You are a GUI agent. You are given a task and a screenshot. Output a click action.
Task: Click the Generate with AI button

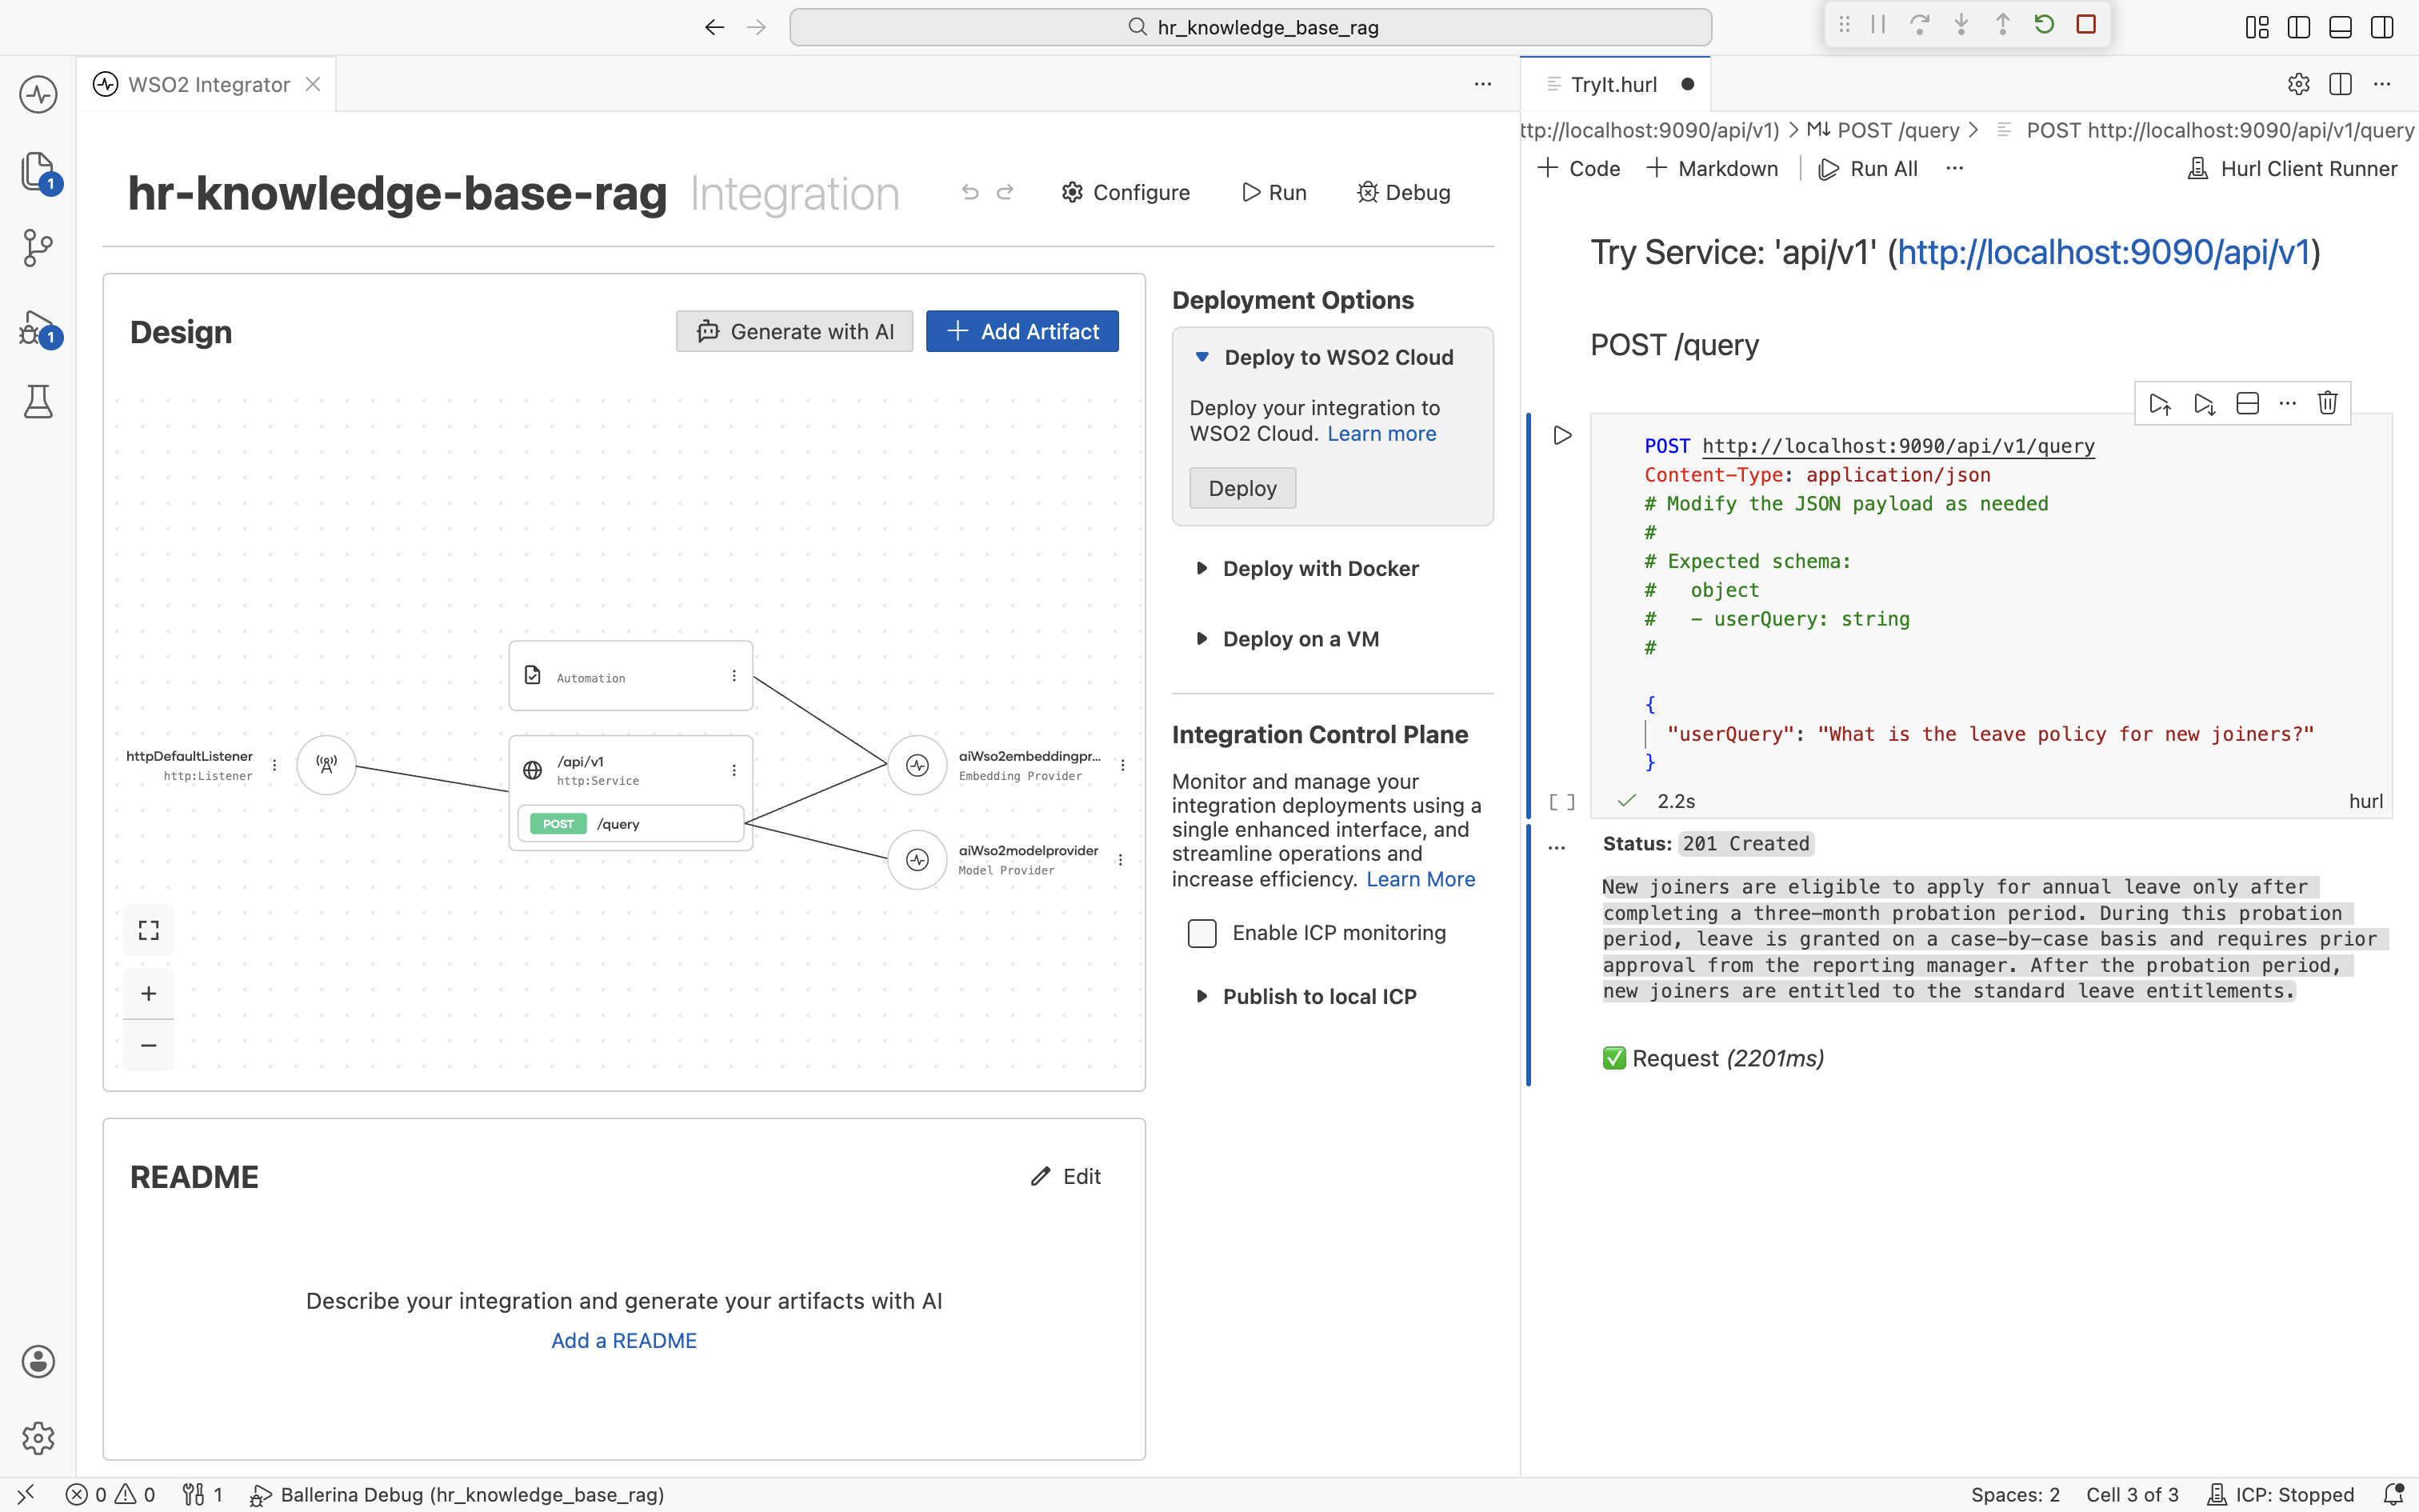(794, 331)
